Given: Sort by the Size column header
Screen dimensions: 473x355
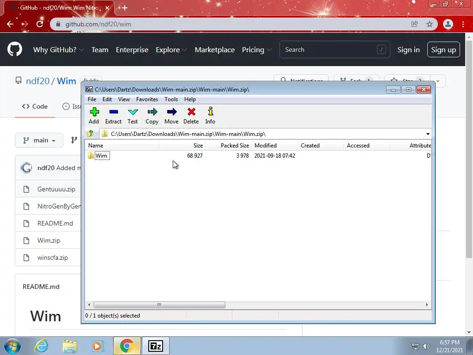Looking at the screenshot, I should pyautogui.click(x=182, y=146).
